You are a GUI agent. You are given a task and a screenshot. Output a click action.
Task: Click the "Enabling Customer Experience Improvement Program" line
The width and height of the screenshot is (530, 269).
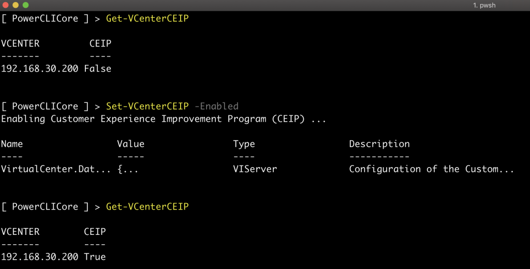(x=164, y=119)
